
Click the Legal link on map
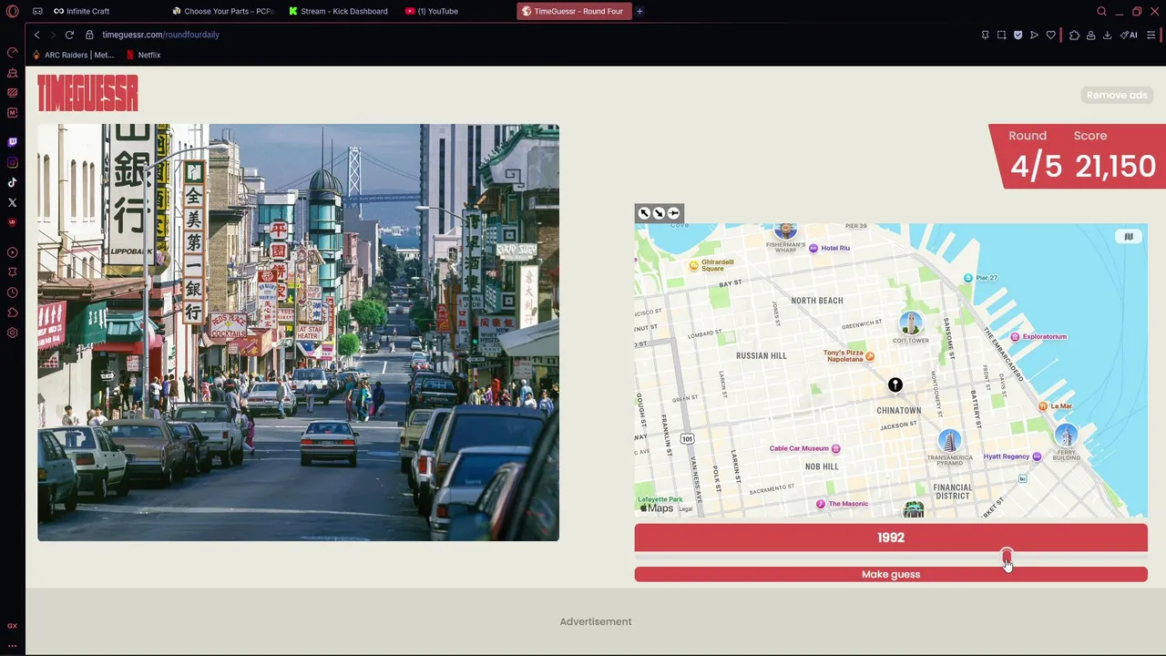(x=685, y=509)
